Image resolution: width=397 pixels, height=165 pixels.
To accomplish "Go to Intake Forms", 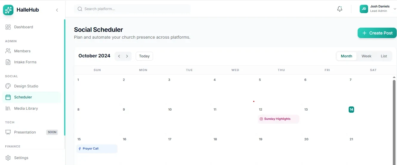I will 31,62.
